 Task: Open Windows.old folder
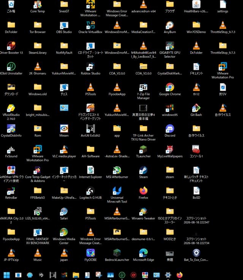(x=38, y=87)
